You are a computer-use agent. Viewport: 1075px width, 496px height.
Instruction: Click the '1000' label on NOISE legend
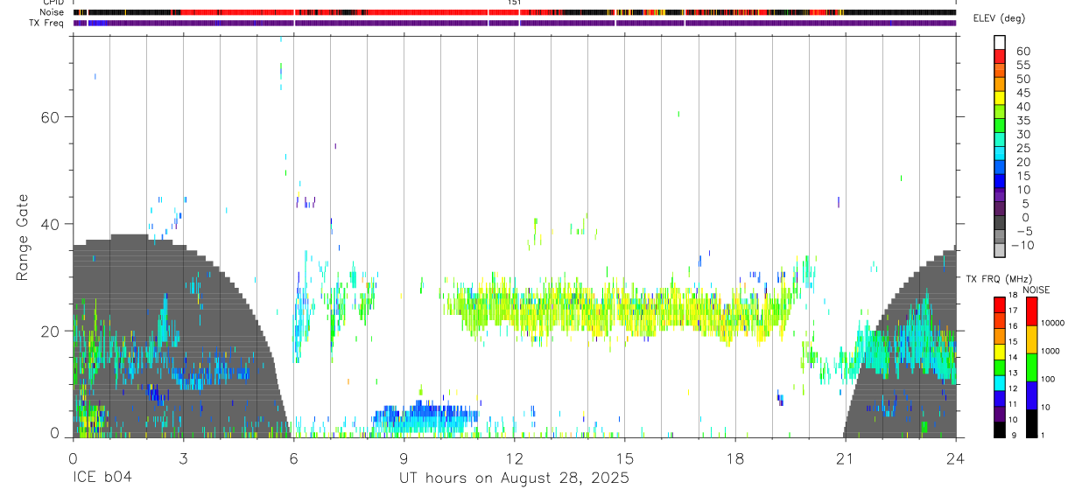point(1050,352)
